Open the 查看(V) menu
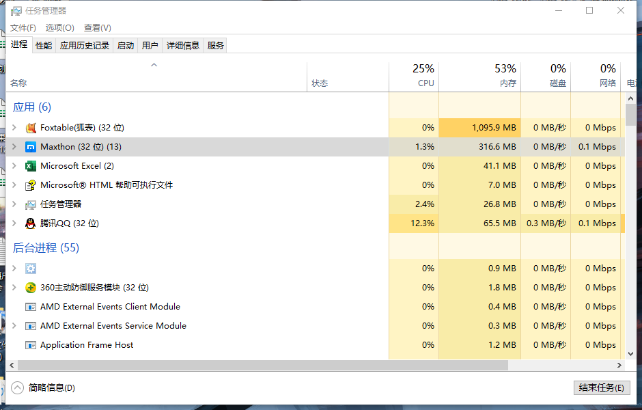Image resolution: width=642 pixels, height=410 pixels. (98, 28)
